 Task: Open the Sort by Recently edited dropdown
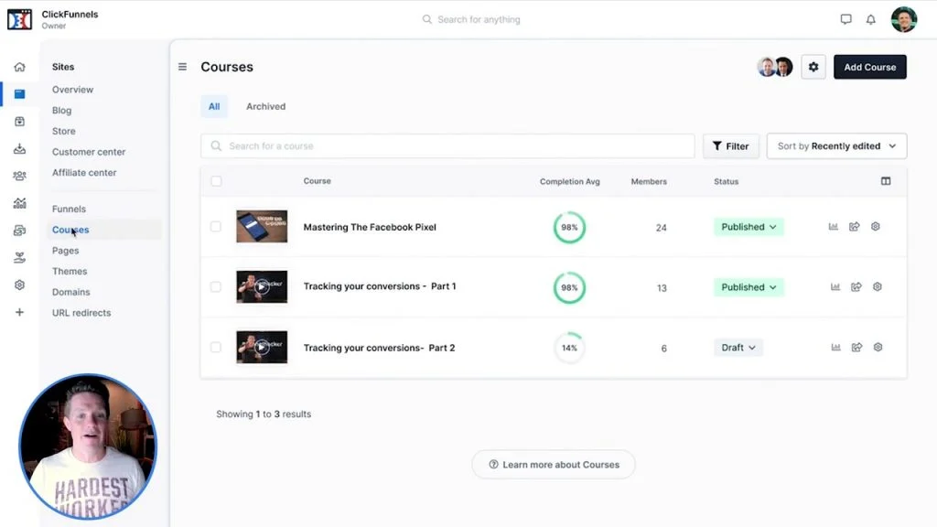(836, 146)
